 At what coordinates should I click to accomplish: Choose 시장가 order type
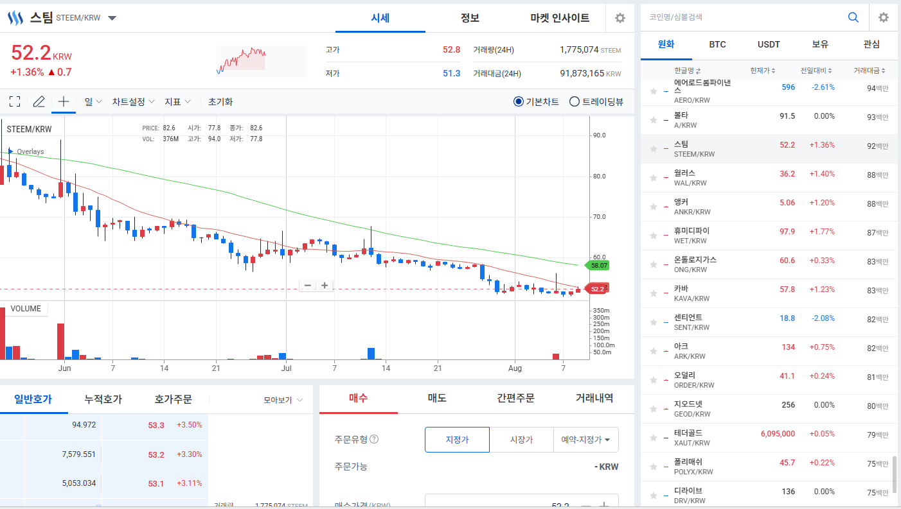[x=521, y=440]
